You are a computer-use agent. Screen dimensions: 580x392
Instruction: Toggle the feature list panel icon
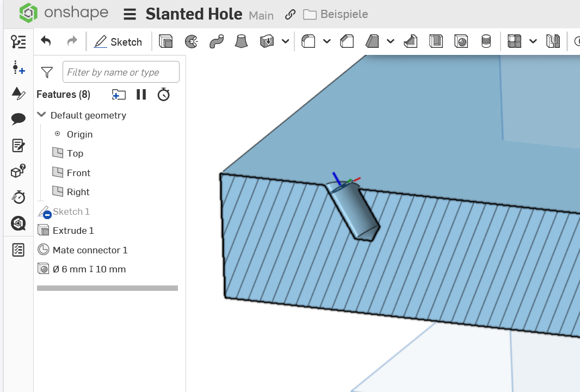(18, 42)
